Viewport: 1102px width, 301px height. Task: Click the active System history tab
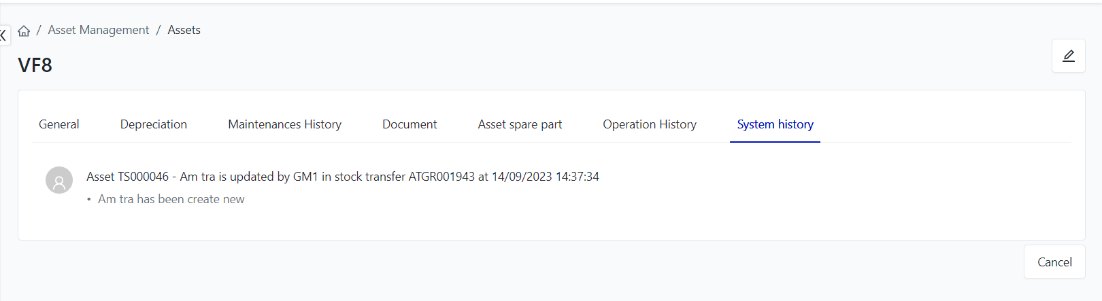tap(775, 124)
